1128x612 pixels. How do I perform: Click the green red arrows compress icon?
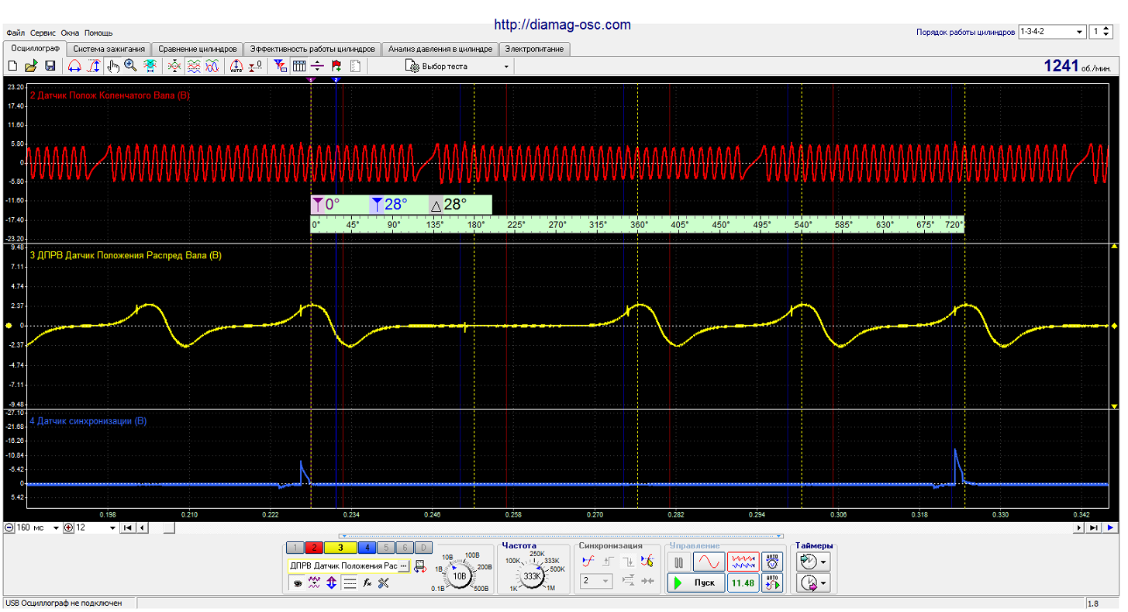pos(174,66)
